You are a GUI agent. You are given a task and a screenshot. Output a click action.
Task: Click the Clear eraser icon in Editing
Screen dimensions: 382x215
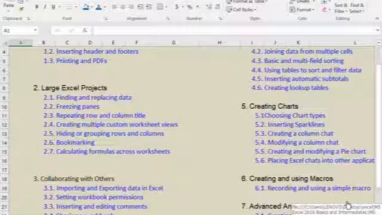click(324, 10)
